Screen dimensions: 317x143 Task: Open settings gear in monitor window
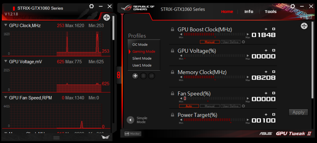91,6
